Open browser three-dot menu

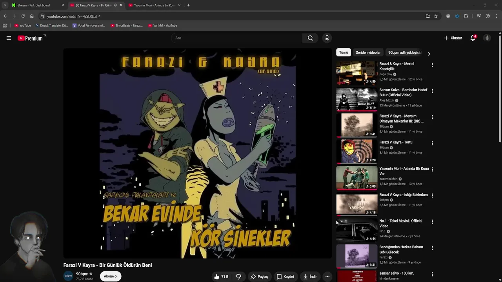click(x=497, y=16)
